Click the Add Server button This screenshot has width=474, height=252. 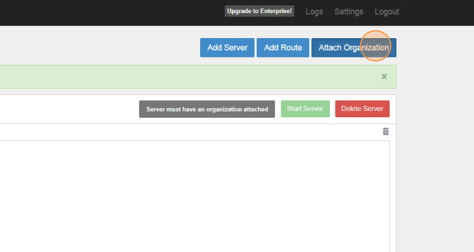[227, 48]
